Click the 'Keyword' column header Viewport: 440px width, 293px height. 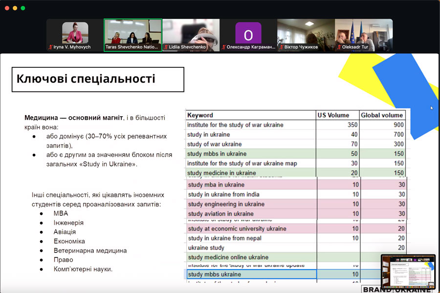tap(251, 115)
